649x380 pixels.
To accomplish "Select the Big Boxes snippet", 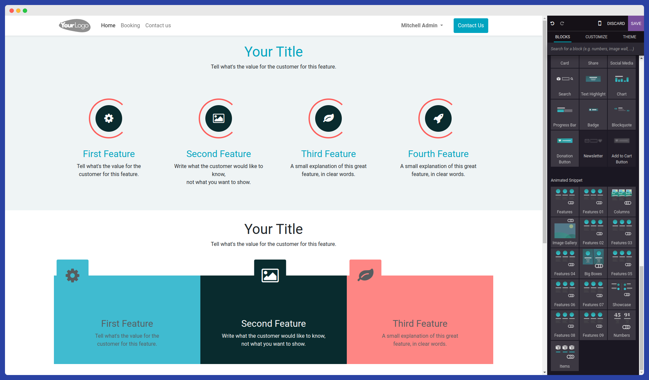I will click(593, 263).
